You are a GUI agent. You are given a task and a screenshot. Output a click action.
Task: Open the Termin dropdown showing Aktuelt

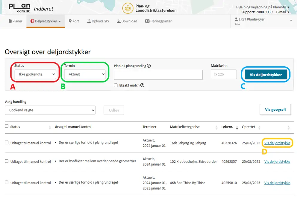pyautogui.click(x=85, y=74)
